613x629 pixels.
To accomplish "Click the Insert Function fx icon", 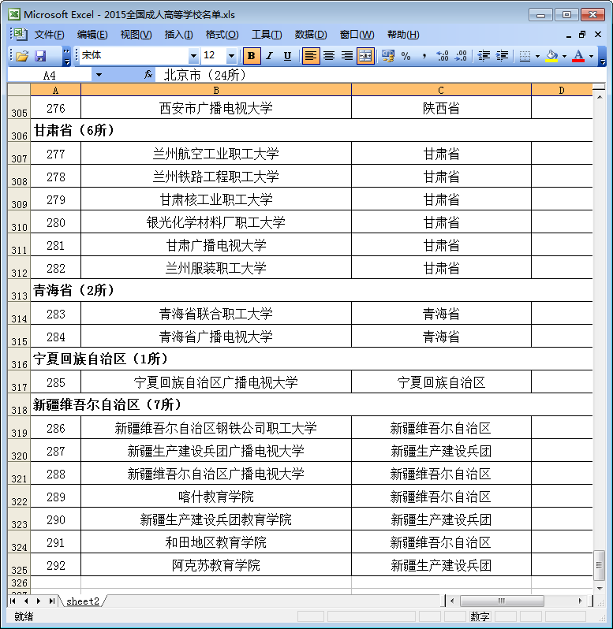I will coord(148,75).
